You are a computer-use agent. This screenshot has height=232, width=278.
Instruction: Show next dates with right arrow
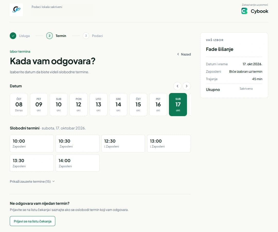pos(186,86)
